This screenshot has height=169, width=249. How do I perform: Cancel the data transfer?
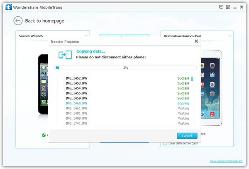click(187, 136)
